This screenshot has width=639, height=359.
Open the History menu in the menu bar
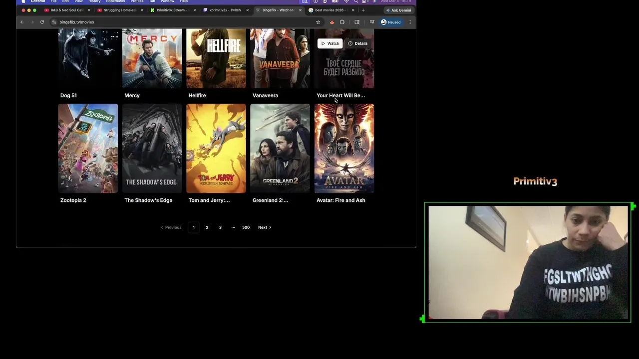click(x=94, y=1)
